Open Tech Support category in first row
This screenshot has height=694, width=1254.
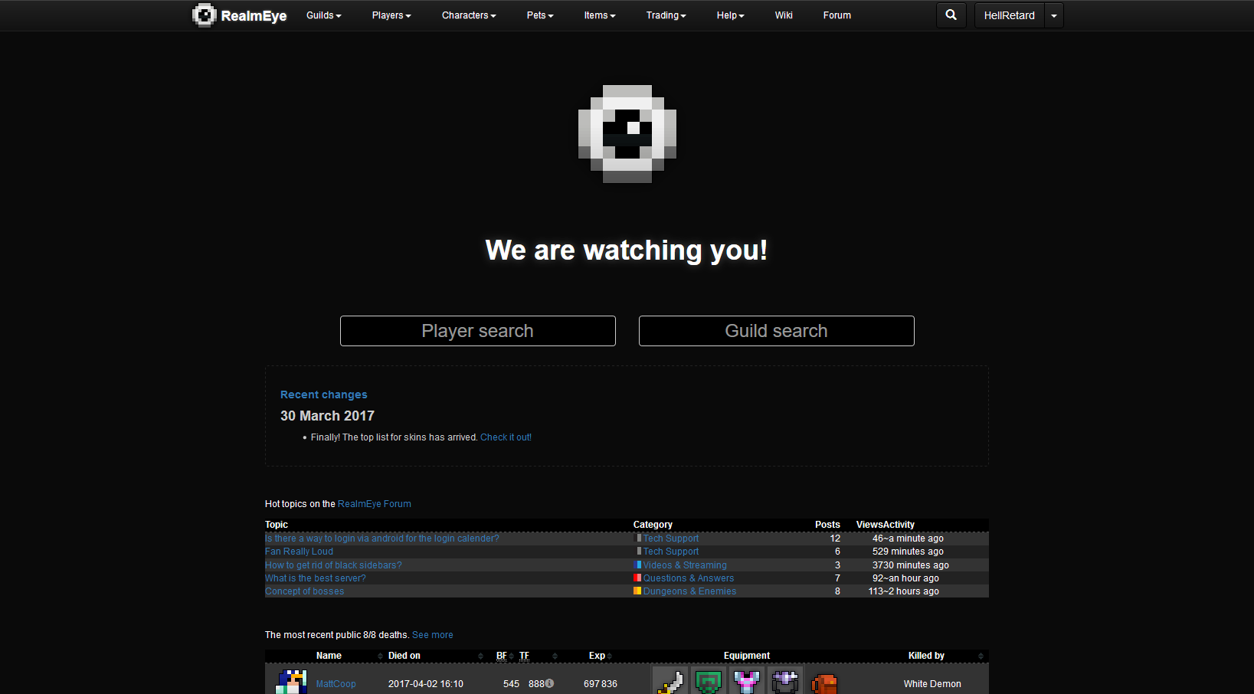[x=671, y=539]
